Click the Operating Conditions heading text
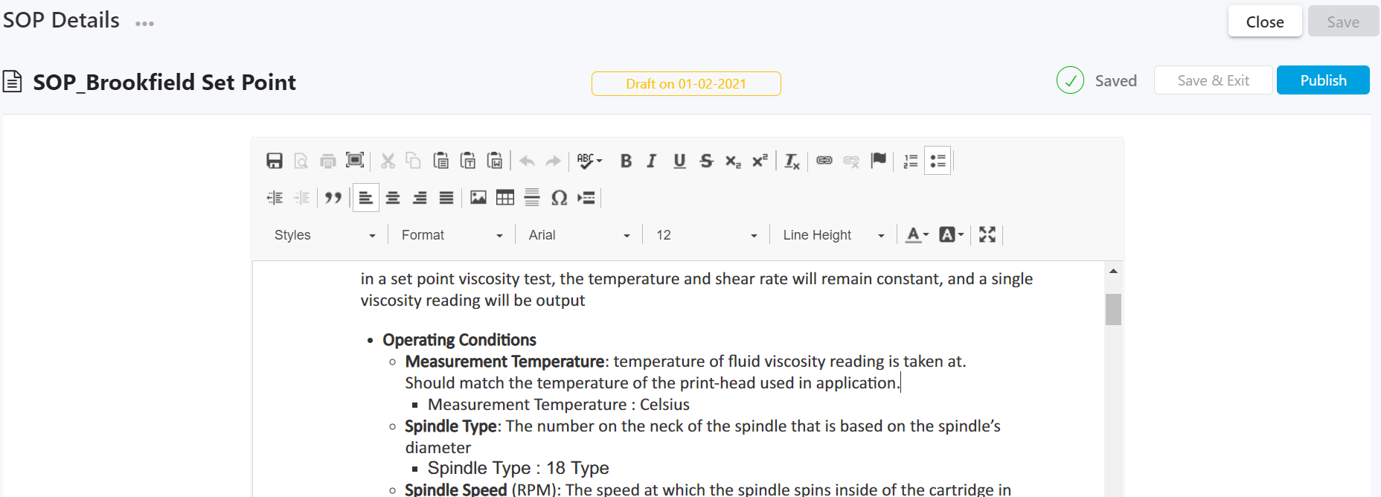This screenshot has width=1381, height=497. click(x=459, y=340)
